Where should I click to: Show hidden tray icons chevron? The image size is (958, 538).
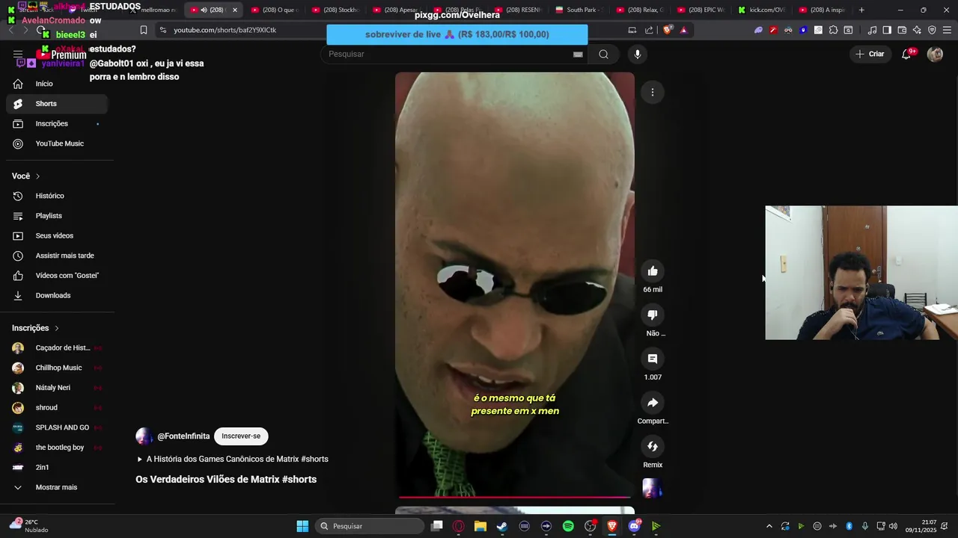[x=769, y=526]
